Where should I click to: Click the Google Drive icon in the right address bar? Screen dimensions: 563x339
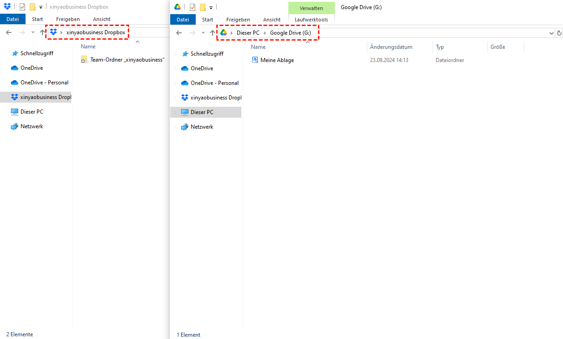(224, 33)
